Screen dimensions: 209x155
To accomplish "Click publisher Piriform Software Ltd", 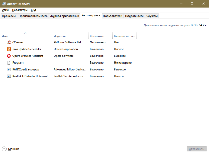I will [x=67, y=42].
